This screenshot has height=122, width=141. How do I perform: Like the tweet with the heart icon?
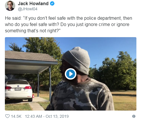pos(7,116)
